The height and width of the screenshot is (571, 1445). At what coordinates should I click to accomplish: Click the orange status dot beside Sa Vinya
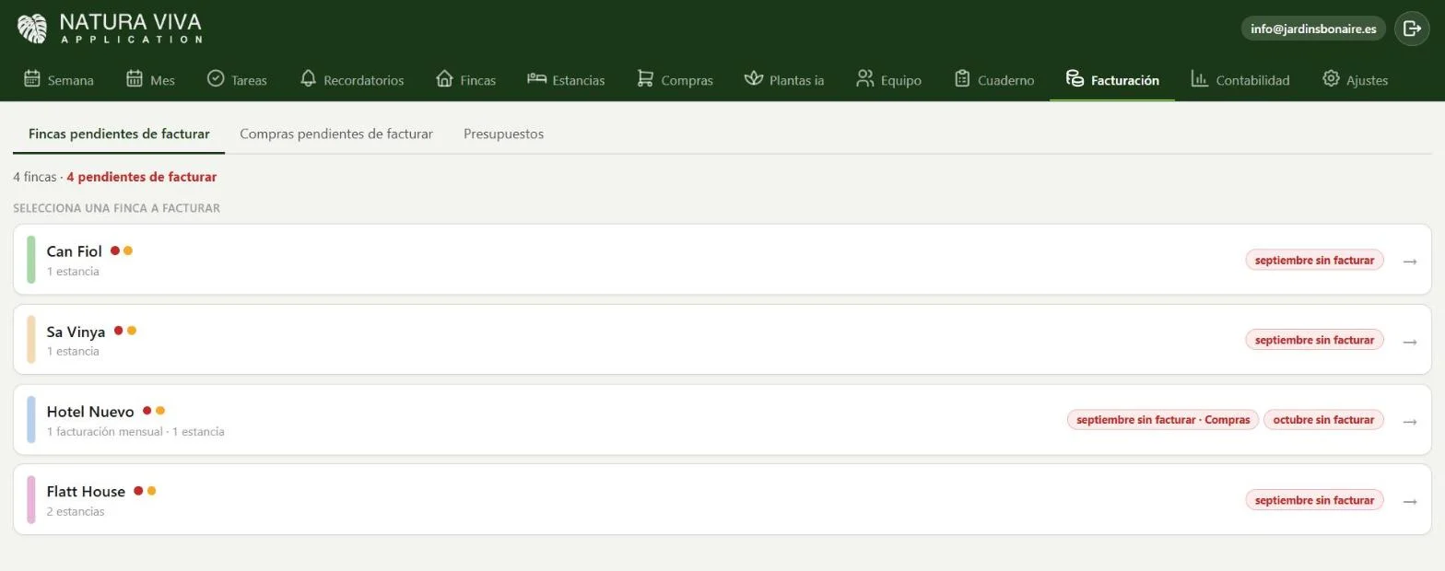(132, 331)
